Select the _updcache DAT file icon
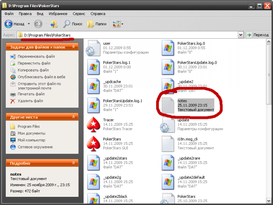The width and height of the screenshot is (273, 205). [93, 86]
